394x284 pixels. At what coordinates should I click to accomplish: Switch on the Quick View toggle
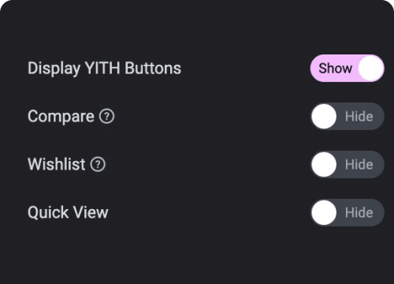click(348, 212)
